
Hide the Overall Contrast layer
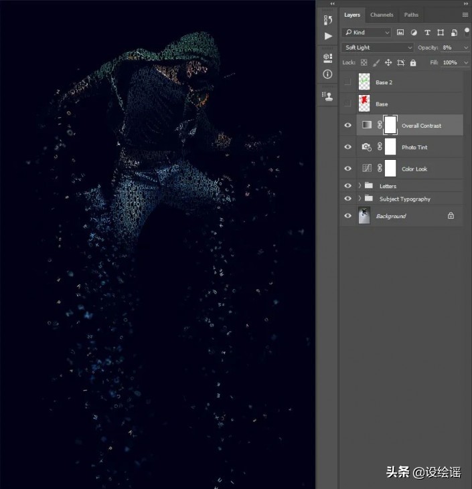tap(347, 125)
